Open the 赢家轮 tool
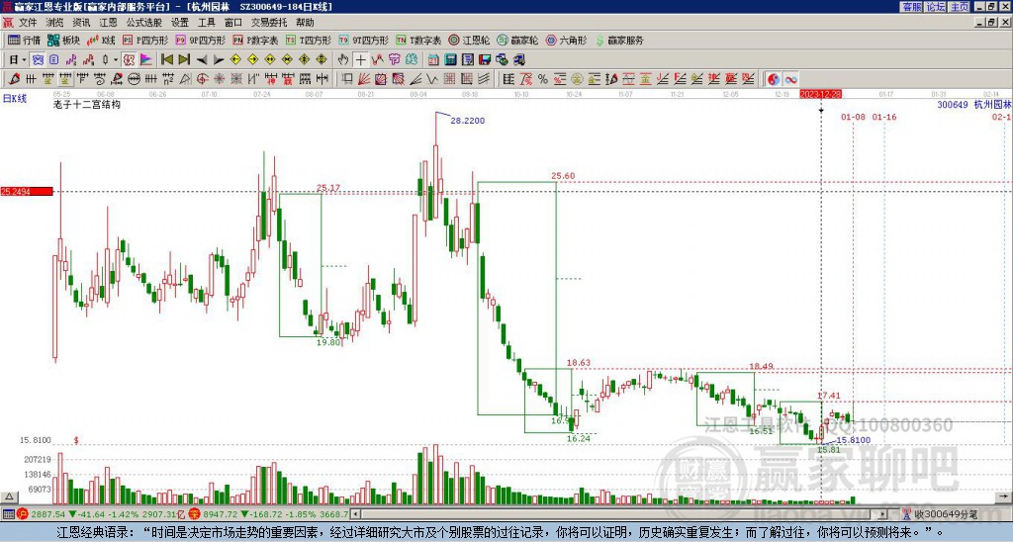Image resolution: width=1013 pixels, height=542 pixels. click(x=517, y=40)
